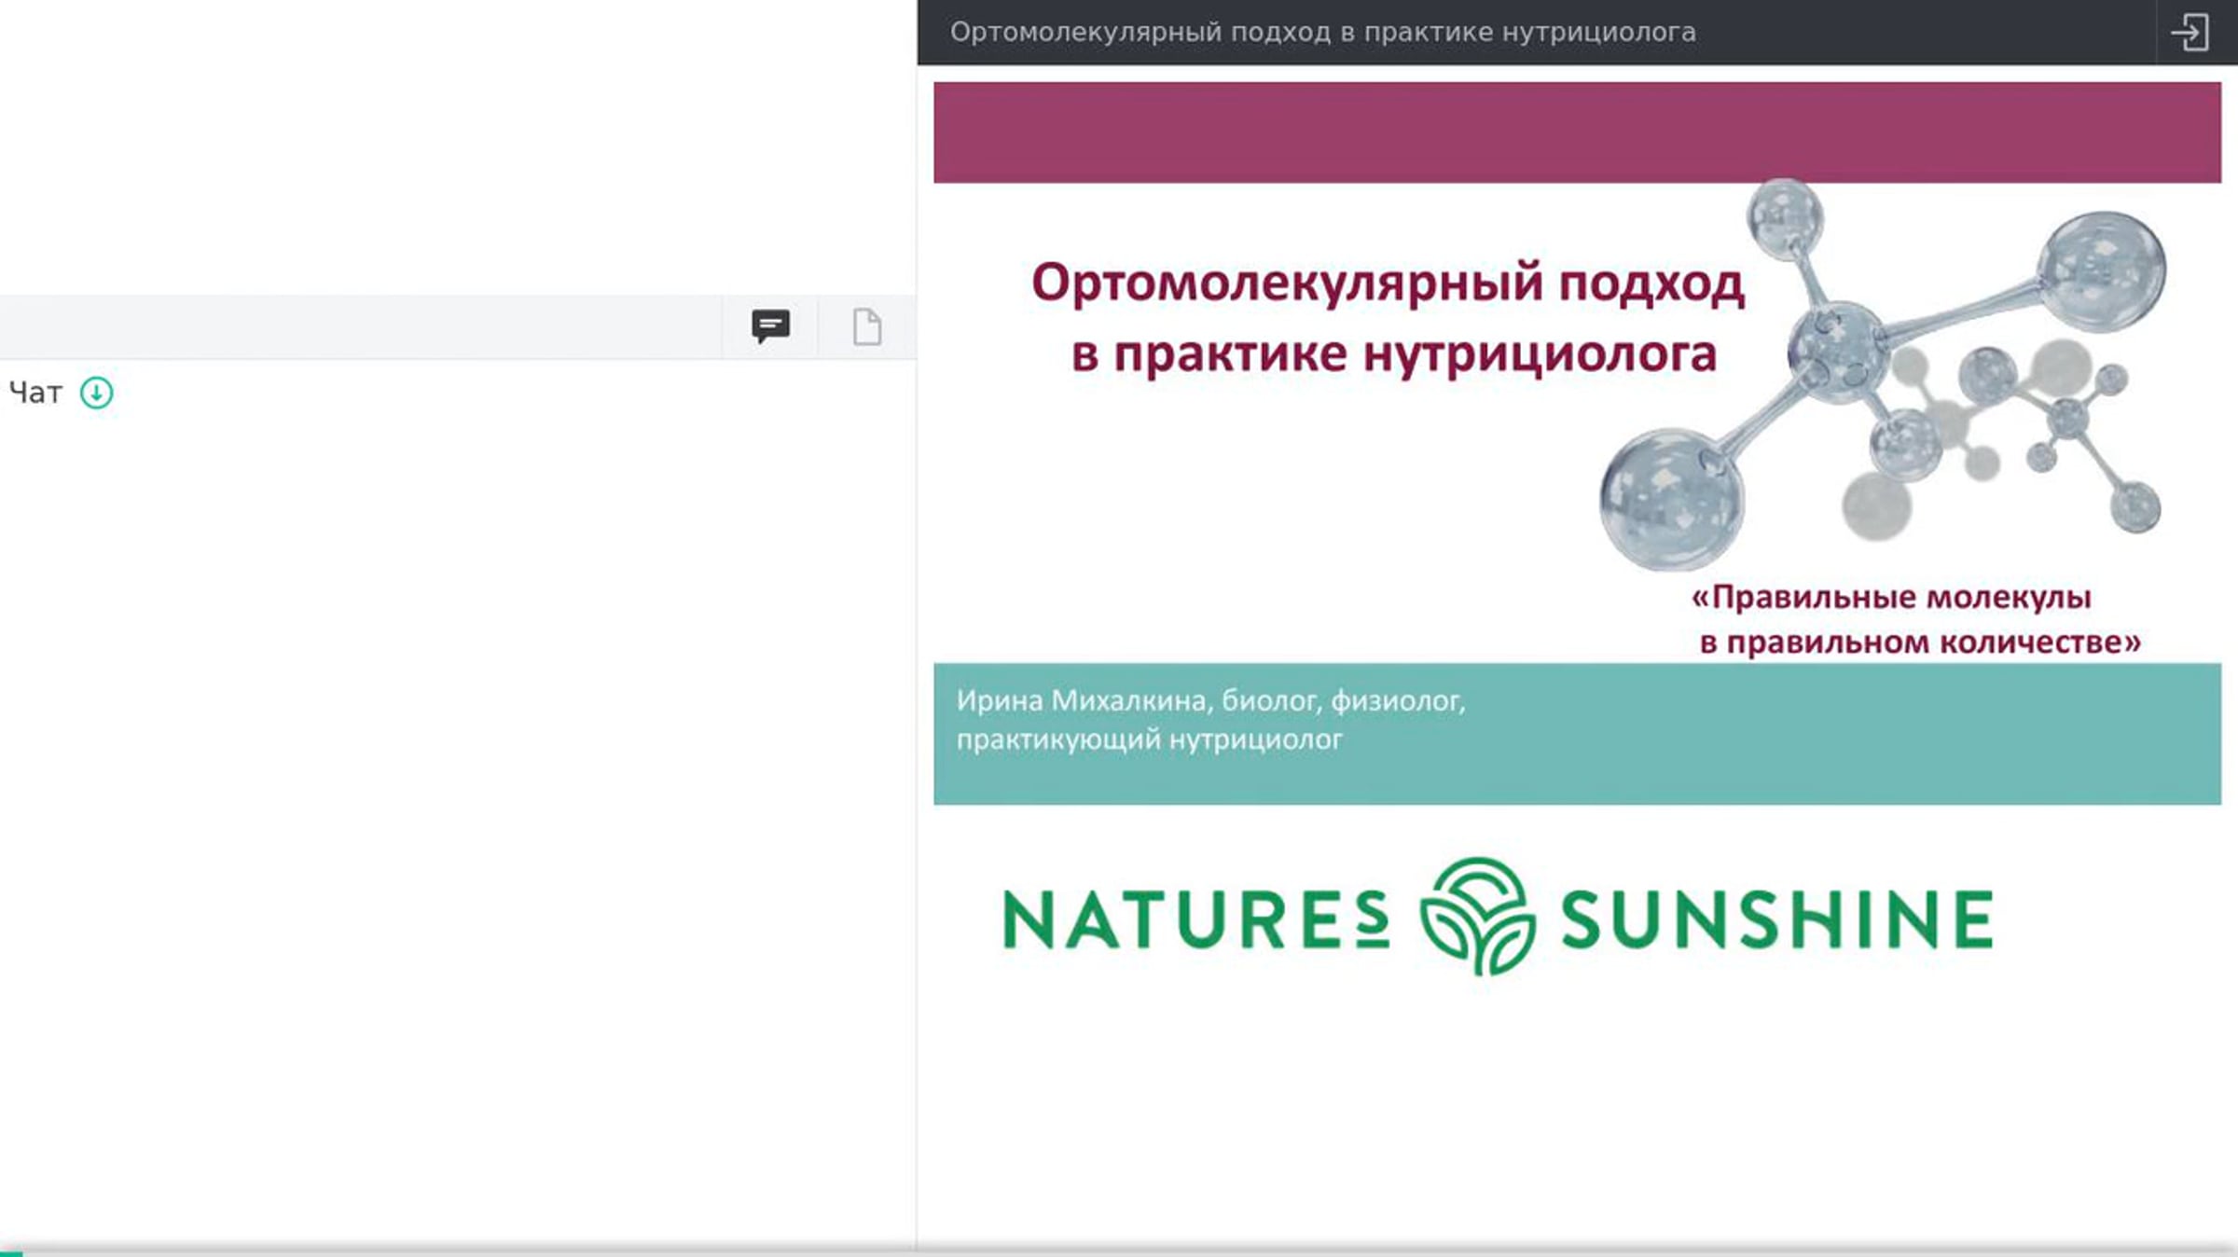Click the webinar title in header bar
This screenshot has width=2238, height=1257.
(x=1322, y=32)
